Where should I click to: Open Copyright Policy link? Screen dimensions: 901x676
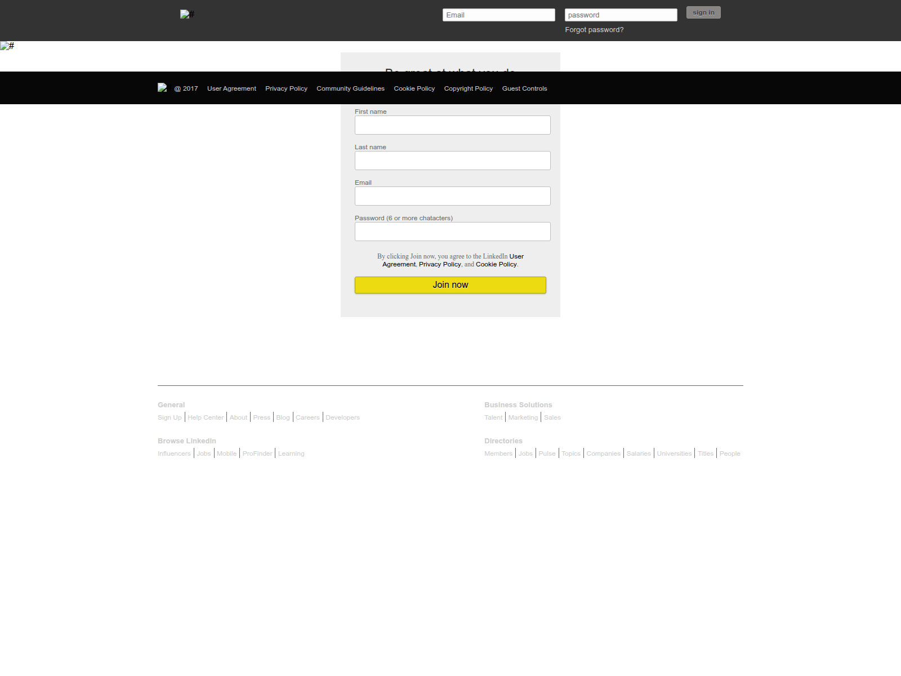[468, 88]
